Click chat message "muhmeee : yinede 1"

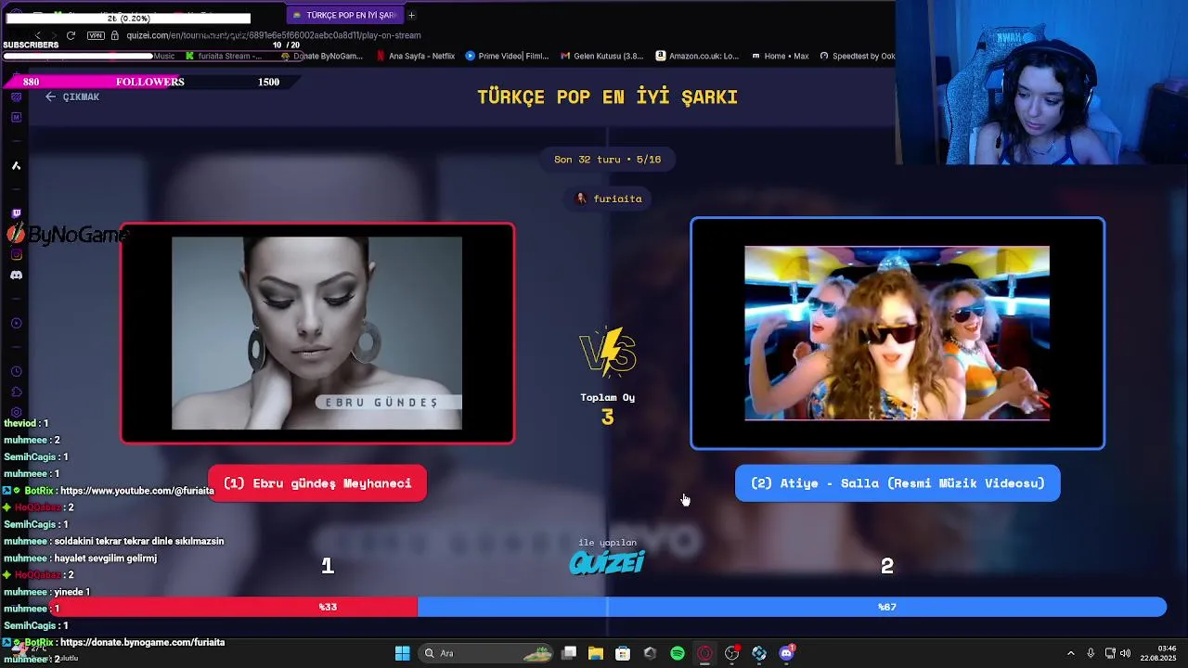click(x=47, y=592)
